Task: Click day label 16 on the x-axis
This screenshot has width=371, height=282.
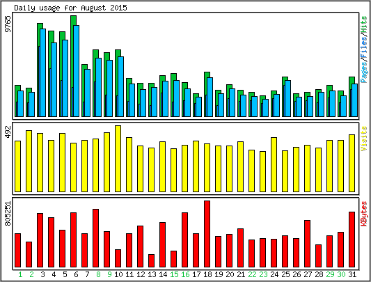Action: [x=185, y=274]
